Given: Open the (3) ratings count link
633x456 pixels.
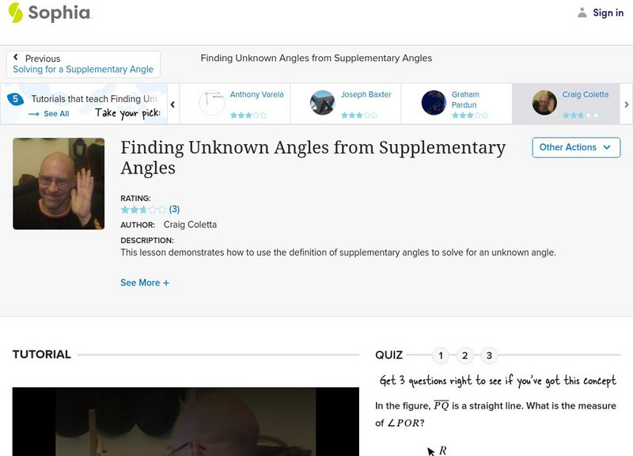Looking at the screenshot, I should pyautogui.click(x=174, y=209).
